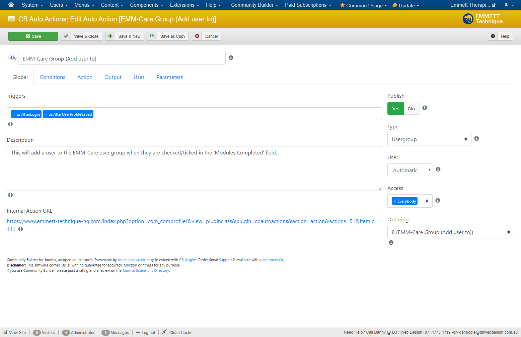Click inside the Triggers tag field
521x337 pixels.
click(x=194, y=114)
